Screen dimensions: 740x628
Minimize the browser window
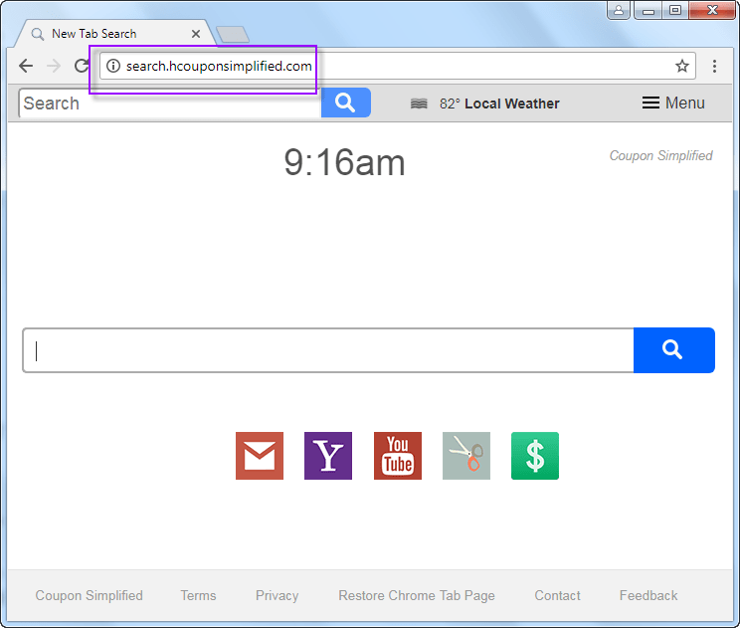tap(647, 10)
